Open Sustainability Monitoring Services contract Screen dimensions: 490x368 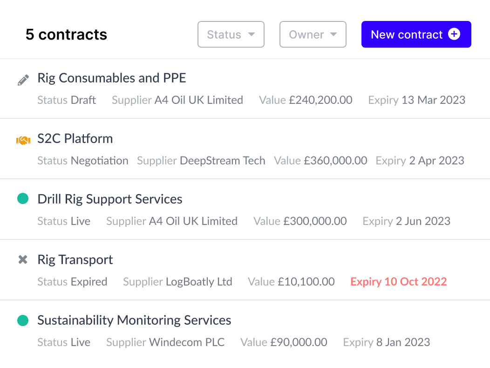134,320
